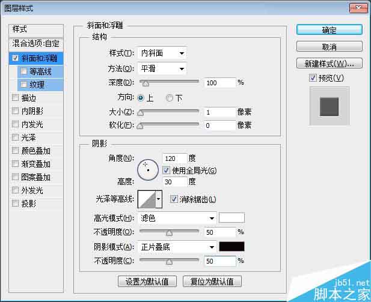The image size is (371, 302).
Task: Click 复位为默认值 button
Action: click(x=212, y=281)
